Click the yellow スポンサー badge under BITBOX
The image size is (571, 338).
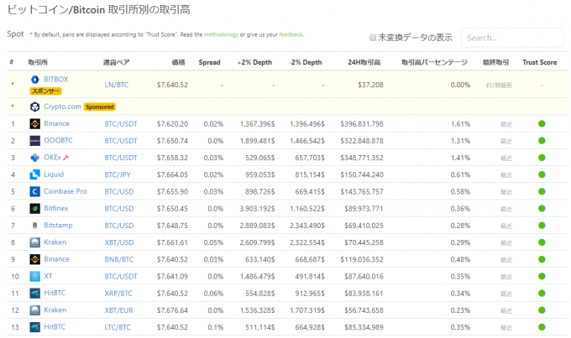click(45, 91)
